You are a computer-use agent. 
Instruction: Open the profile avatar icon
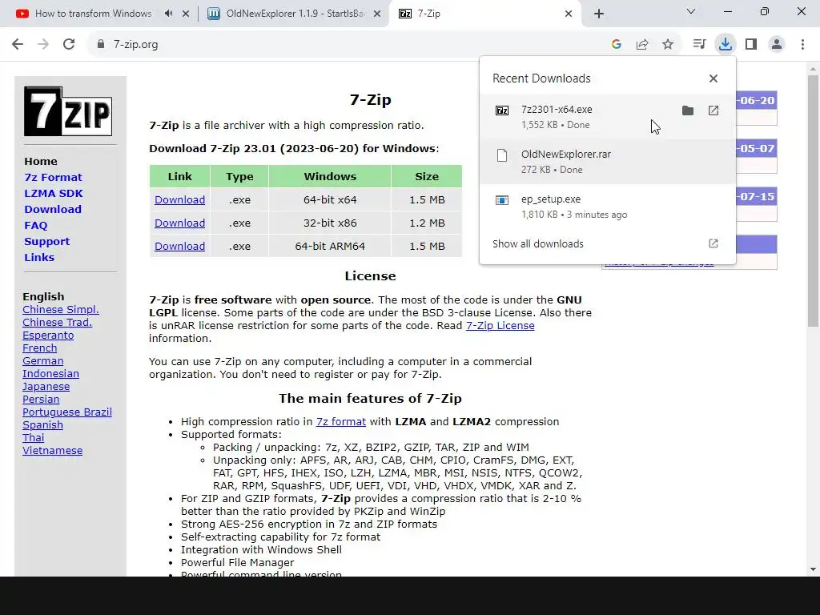[777, 45]
